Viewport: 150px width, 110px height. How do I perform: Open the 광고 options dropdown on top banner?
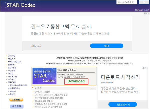[x=146, y=14]
